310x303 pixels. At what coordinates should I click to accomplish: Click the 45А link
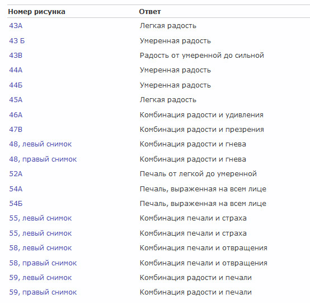(16, 99)
